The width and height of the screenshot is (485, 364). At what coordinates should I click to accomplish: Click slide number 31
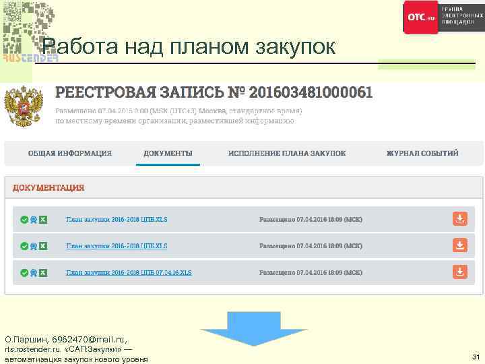tap(476, 357)
